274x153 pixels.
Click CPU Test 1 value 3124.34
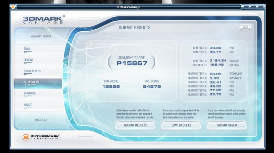(x=218, y=61)
